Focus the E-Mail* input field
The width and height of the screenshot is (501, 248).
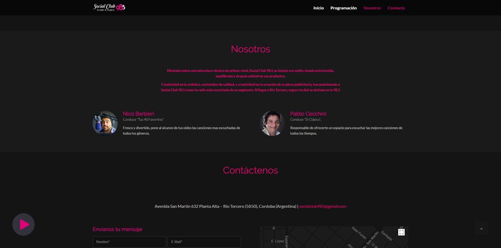pos(204,242)
